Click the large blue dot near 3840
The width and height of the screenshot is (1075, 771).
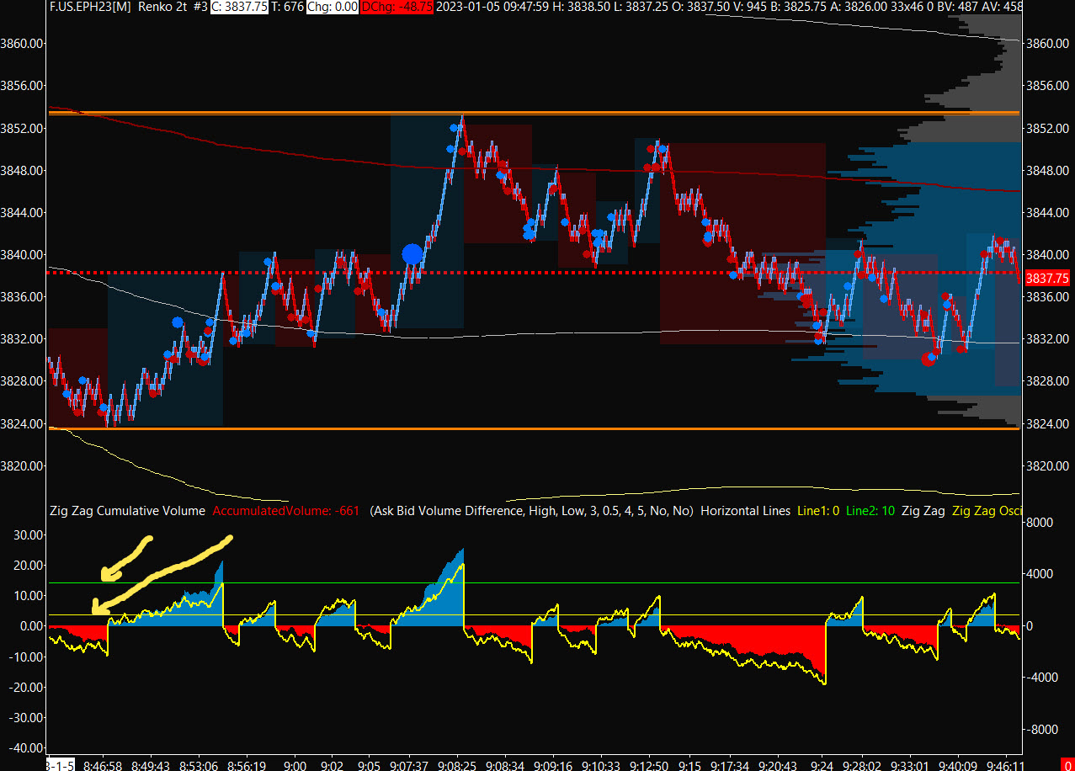412,254
